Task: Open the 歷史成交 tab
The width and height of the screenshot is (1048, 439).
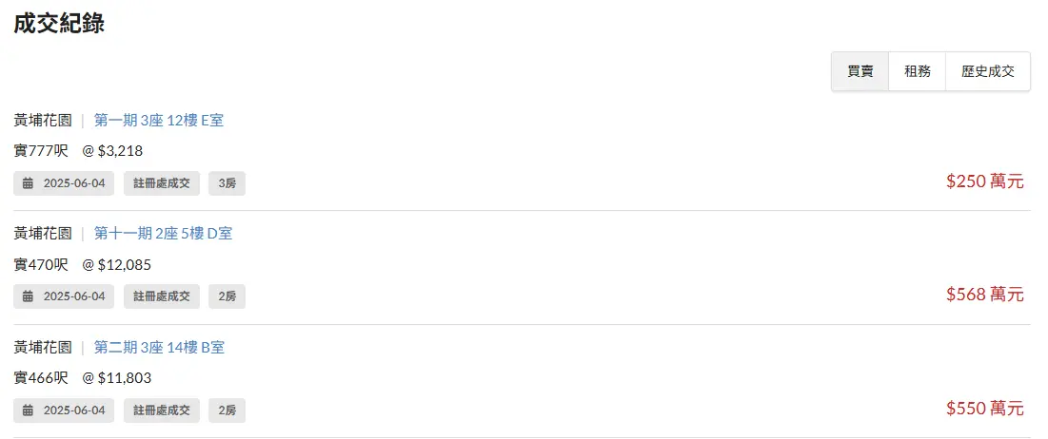Action: point(988,71)
